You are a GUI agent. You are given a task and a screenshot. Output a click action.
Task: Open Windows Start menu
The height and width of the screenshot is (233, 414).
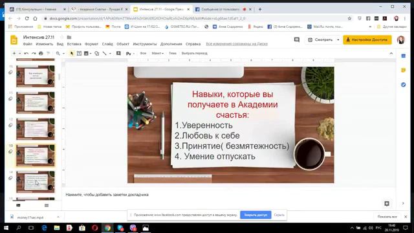click(x=6, y=228)
